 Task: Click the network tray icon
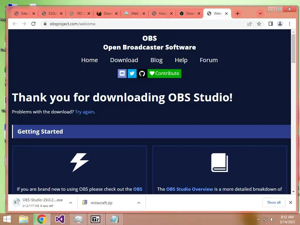pos(265,219)
